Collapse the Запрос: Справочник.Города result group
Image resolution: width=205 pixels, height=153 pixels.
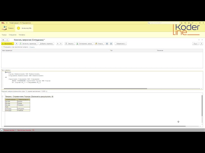(2, 96)
